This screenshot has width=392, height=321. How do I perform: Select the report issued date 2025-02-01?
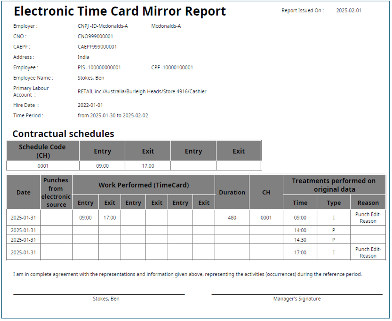(349, 10)
